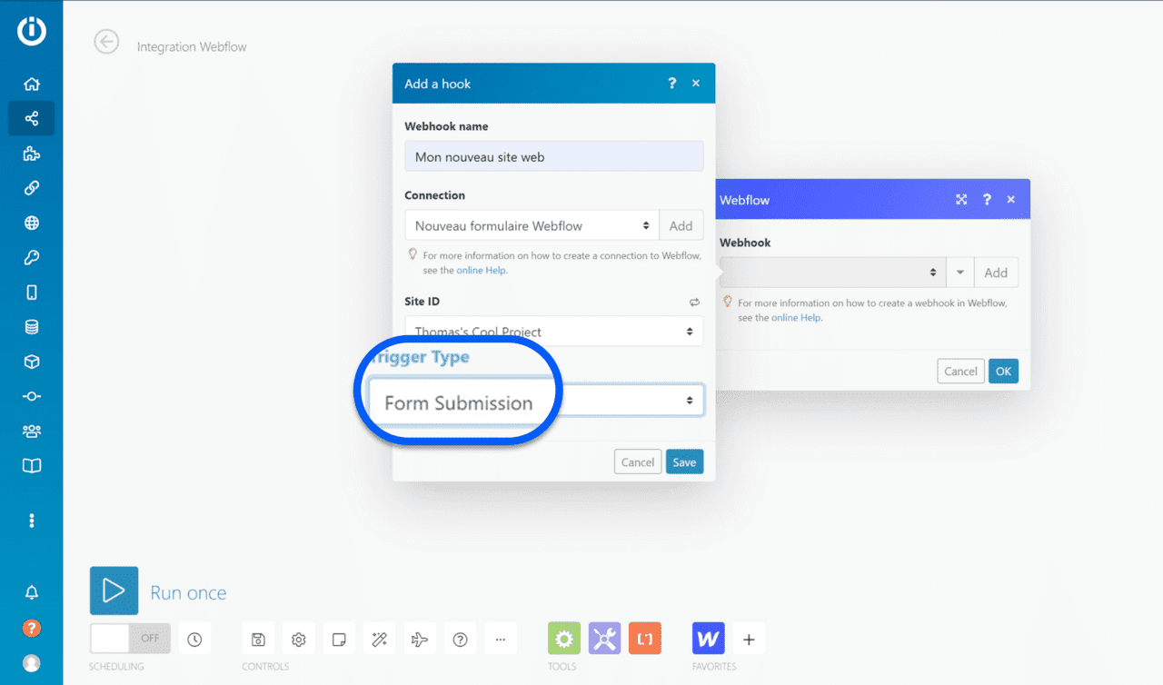Go back using the arrow circle icon
The image size is (1163, 685).
point(107,42)
